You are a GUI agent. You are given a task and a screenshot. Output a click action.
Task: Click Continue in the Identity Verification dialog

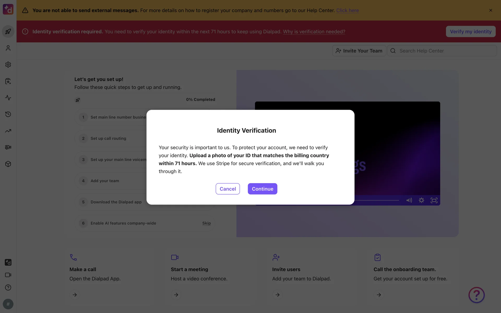click(x=262, y=189)
